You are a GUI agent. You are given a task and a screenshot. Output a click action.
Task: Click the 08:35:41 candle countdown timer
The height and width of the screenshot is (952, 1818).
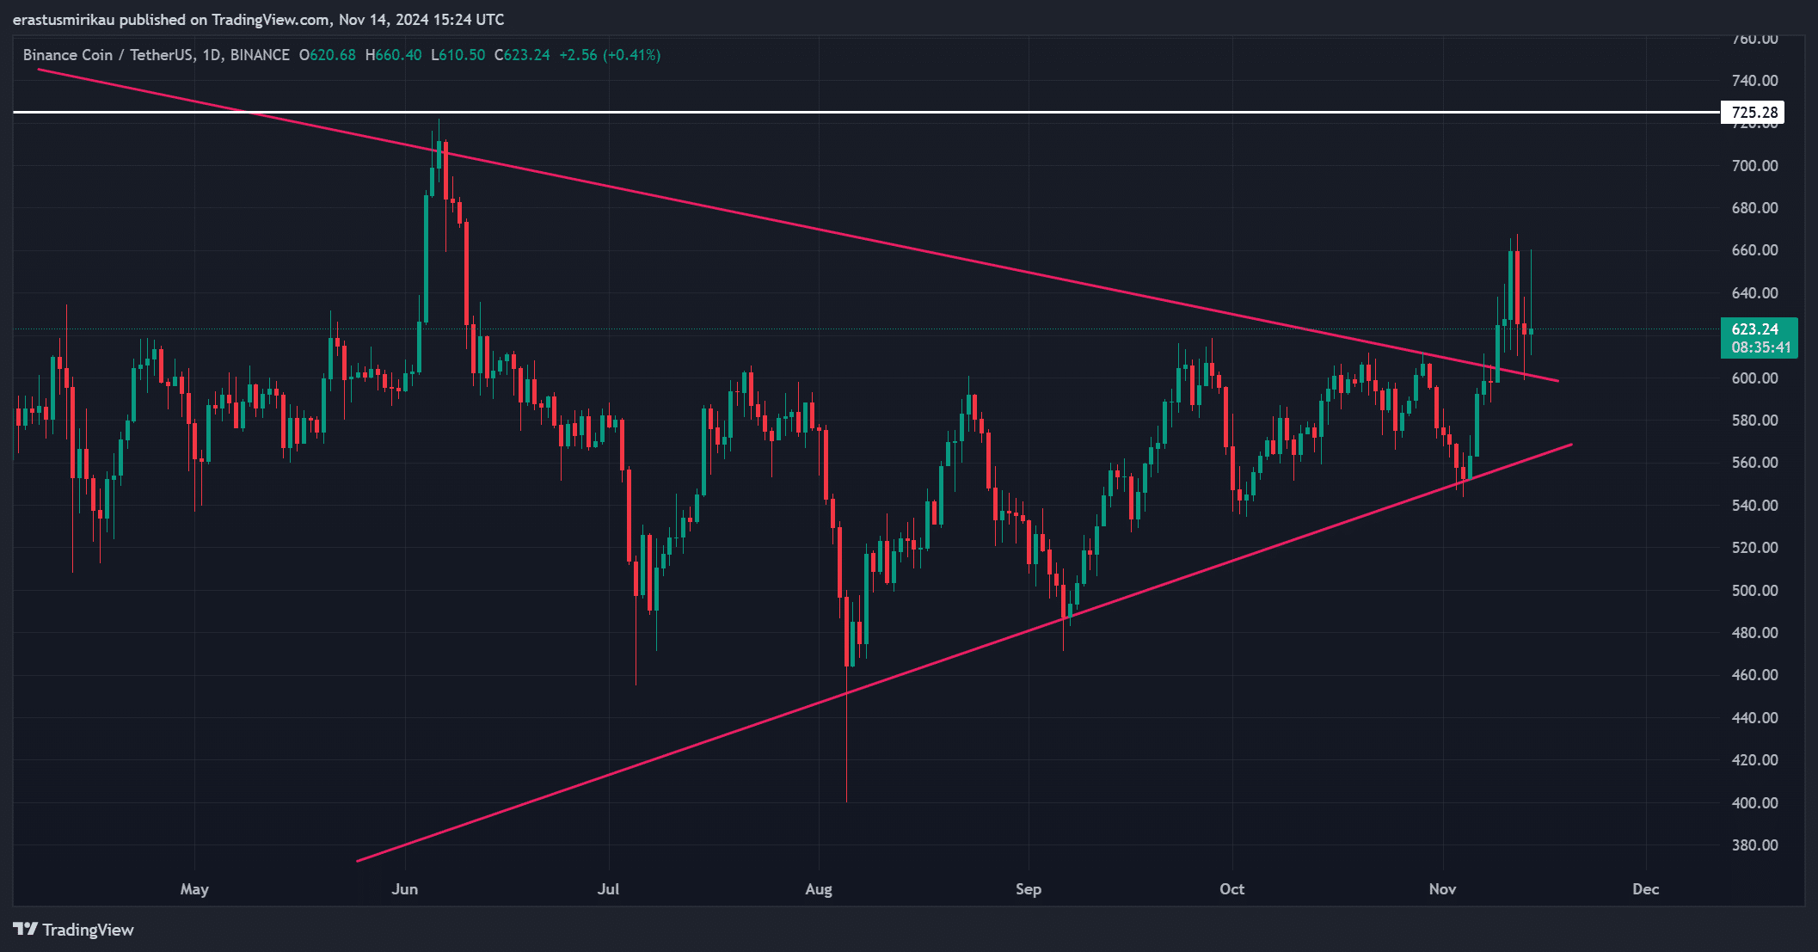pyautogui.click(x=1760, y=347)
